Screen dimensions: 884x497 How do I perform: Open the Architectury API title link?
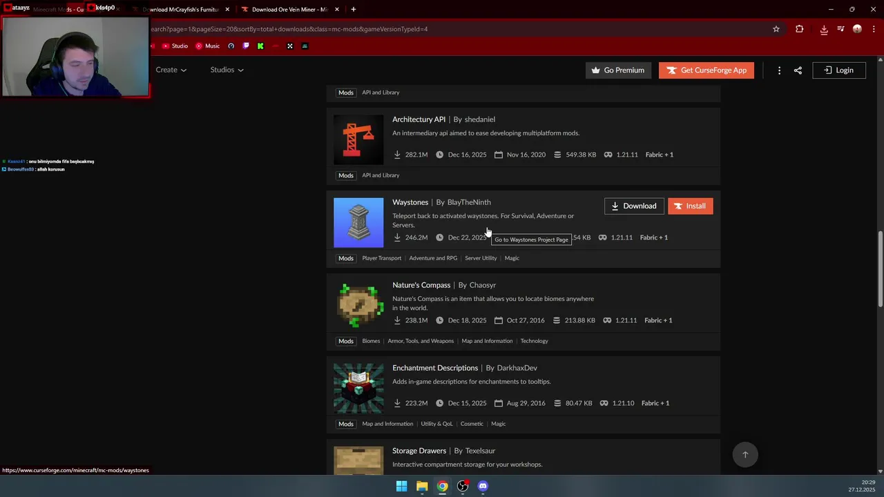[419, 119]
